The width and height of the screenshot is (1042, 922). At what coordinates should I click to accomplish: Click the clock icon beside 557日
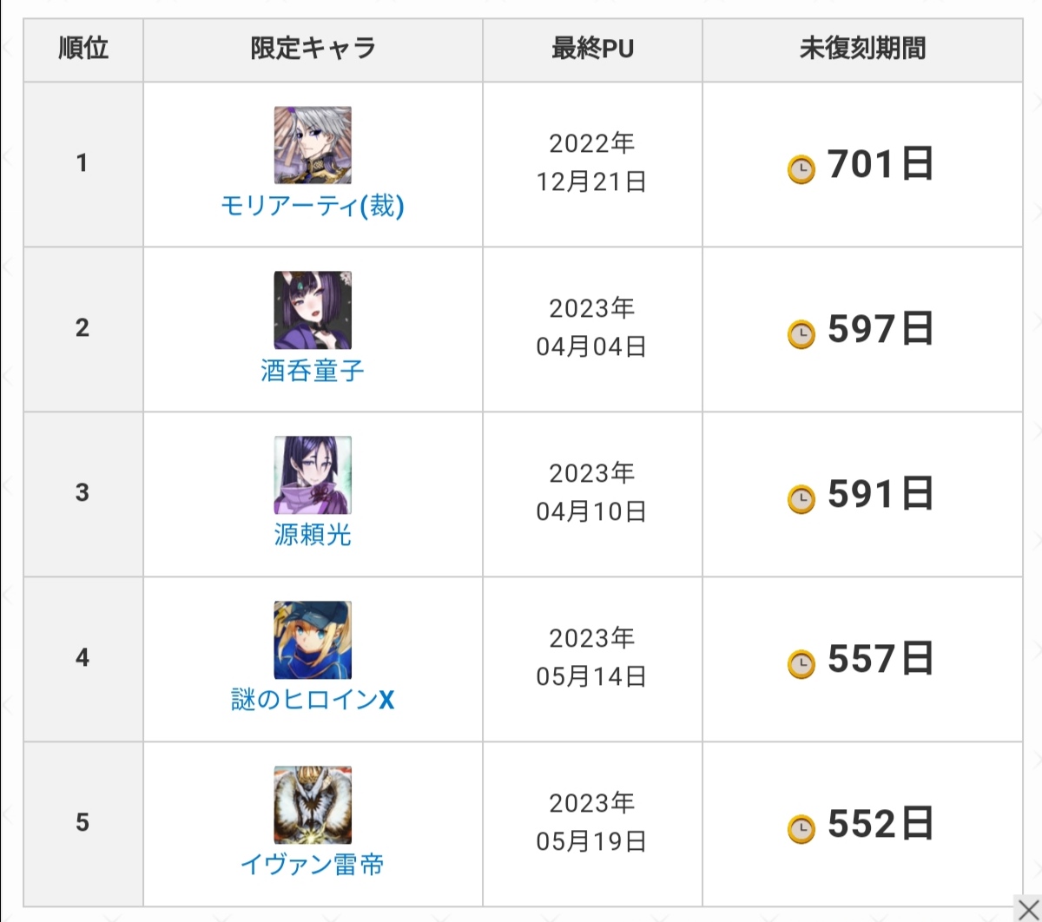[801, 664]
